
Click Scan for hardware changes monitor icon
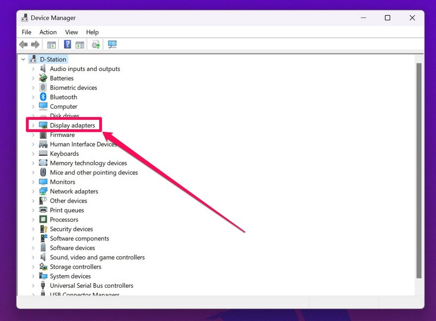[112, 45]
